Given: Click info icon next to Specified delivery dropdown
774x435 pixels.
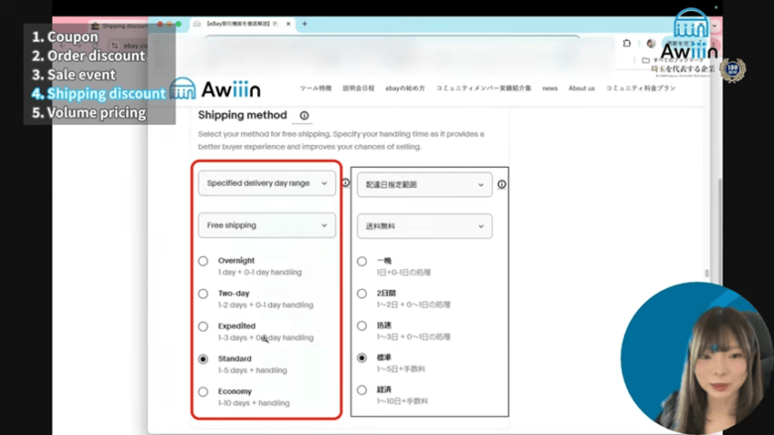Looking at the screenshot, I should coord(345,183).
